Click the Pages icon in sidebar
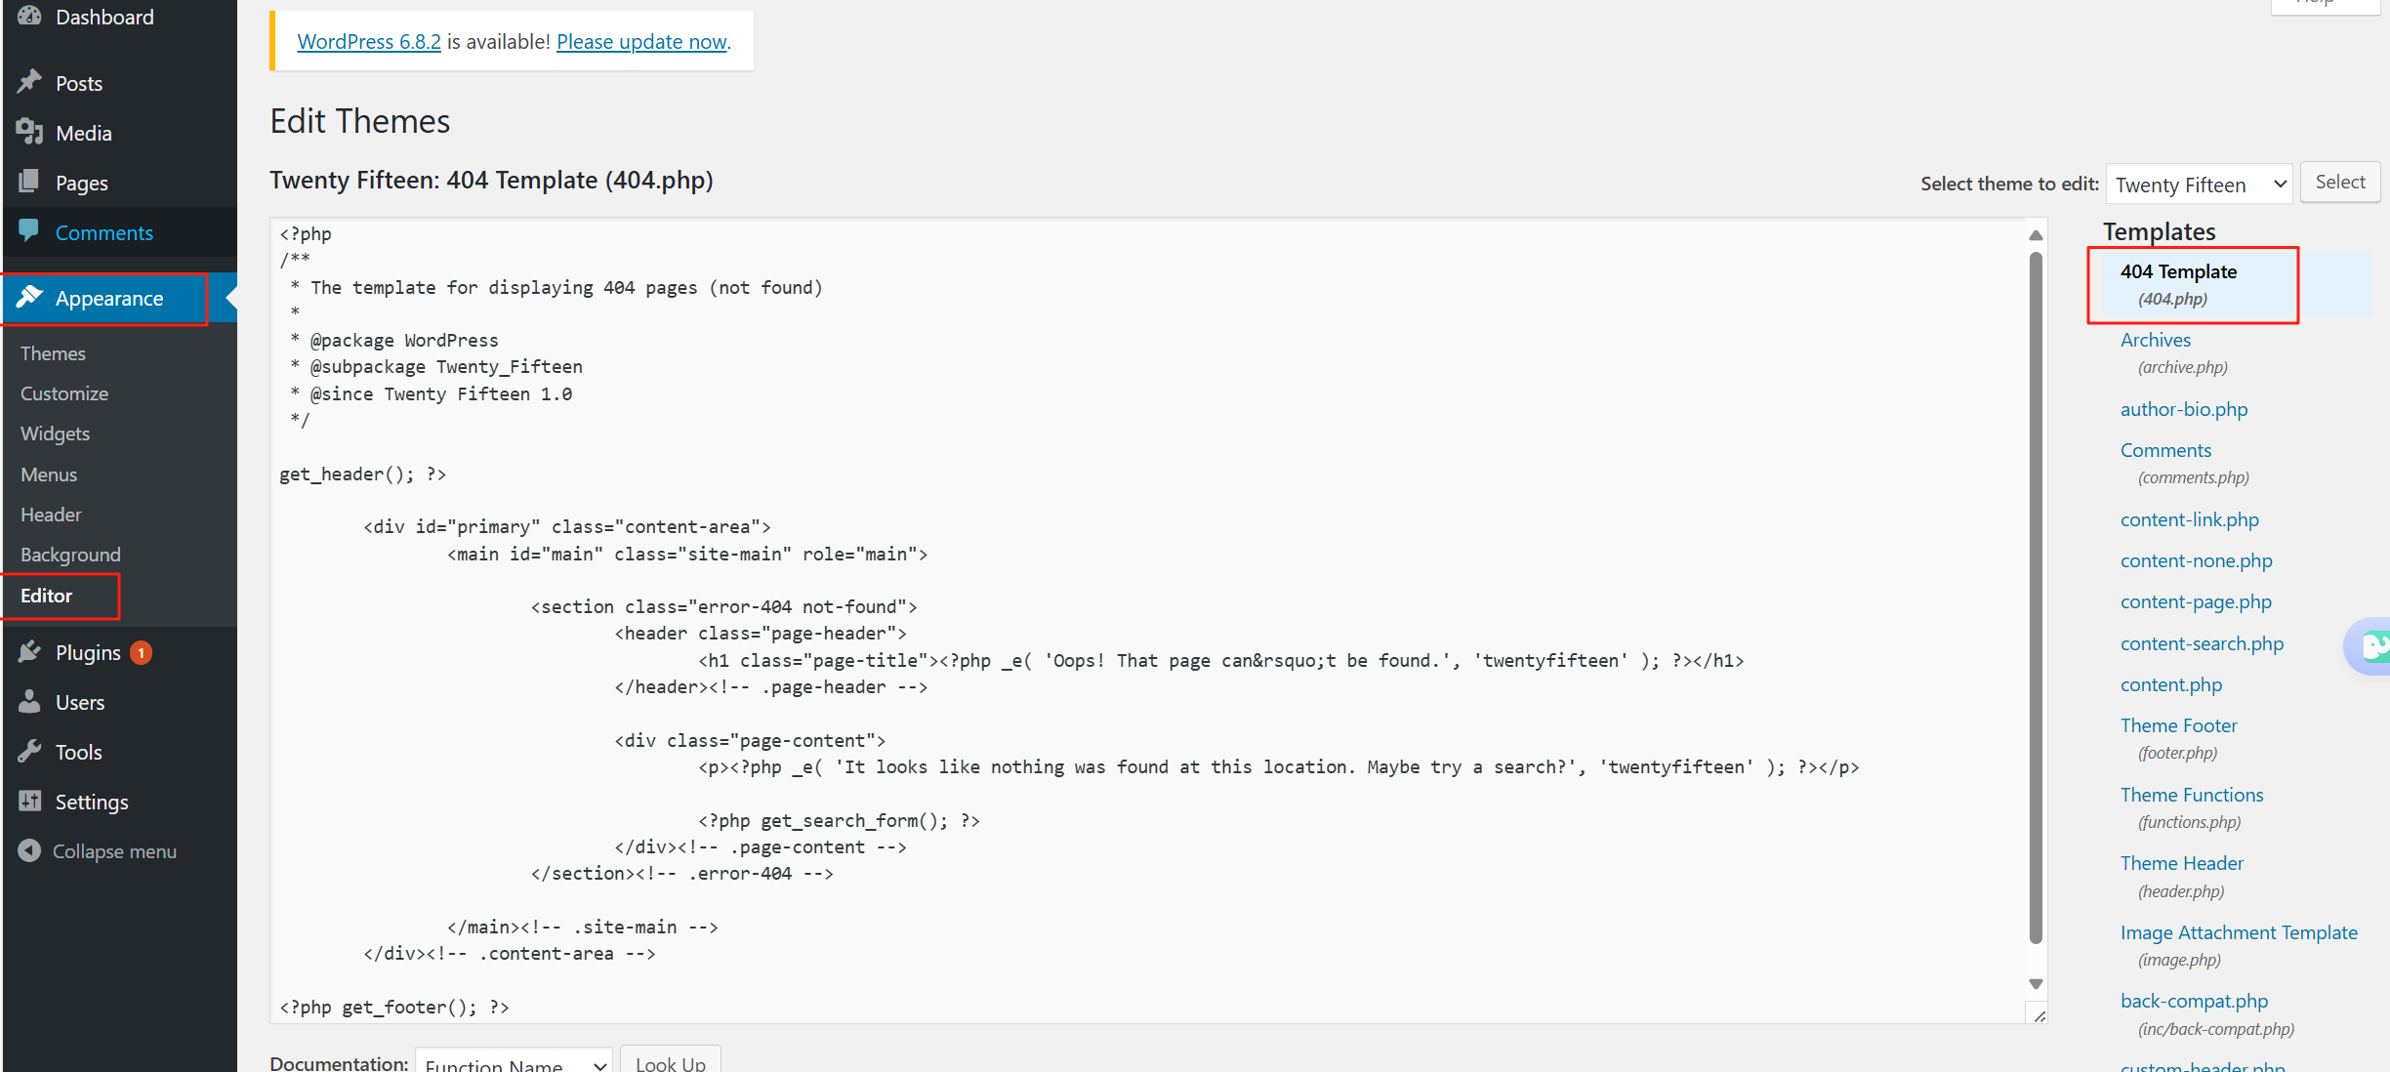 pos(29,182)
